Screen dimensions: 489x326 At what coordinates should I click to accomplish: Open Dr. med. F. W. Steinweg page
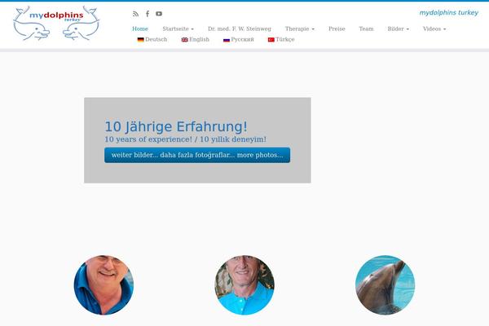[240, 29]
